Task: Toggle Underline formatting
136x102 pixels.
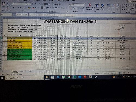Action: point(18,7)
